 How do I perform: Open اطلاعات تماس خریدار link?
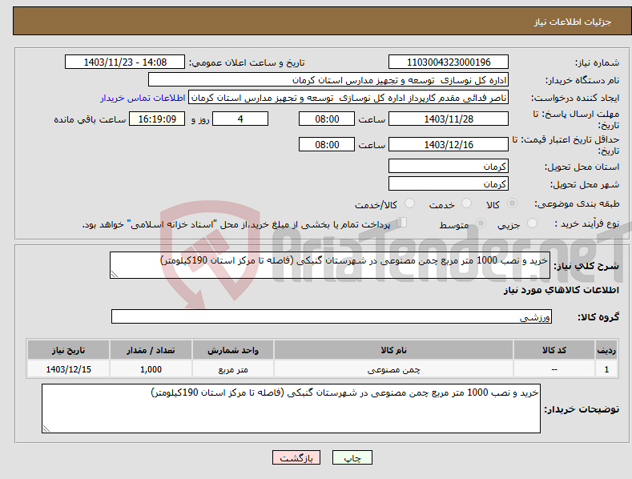click(x=143, y=98)
